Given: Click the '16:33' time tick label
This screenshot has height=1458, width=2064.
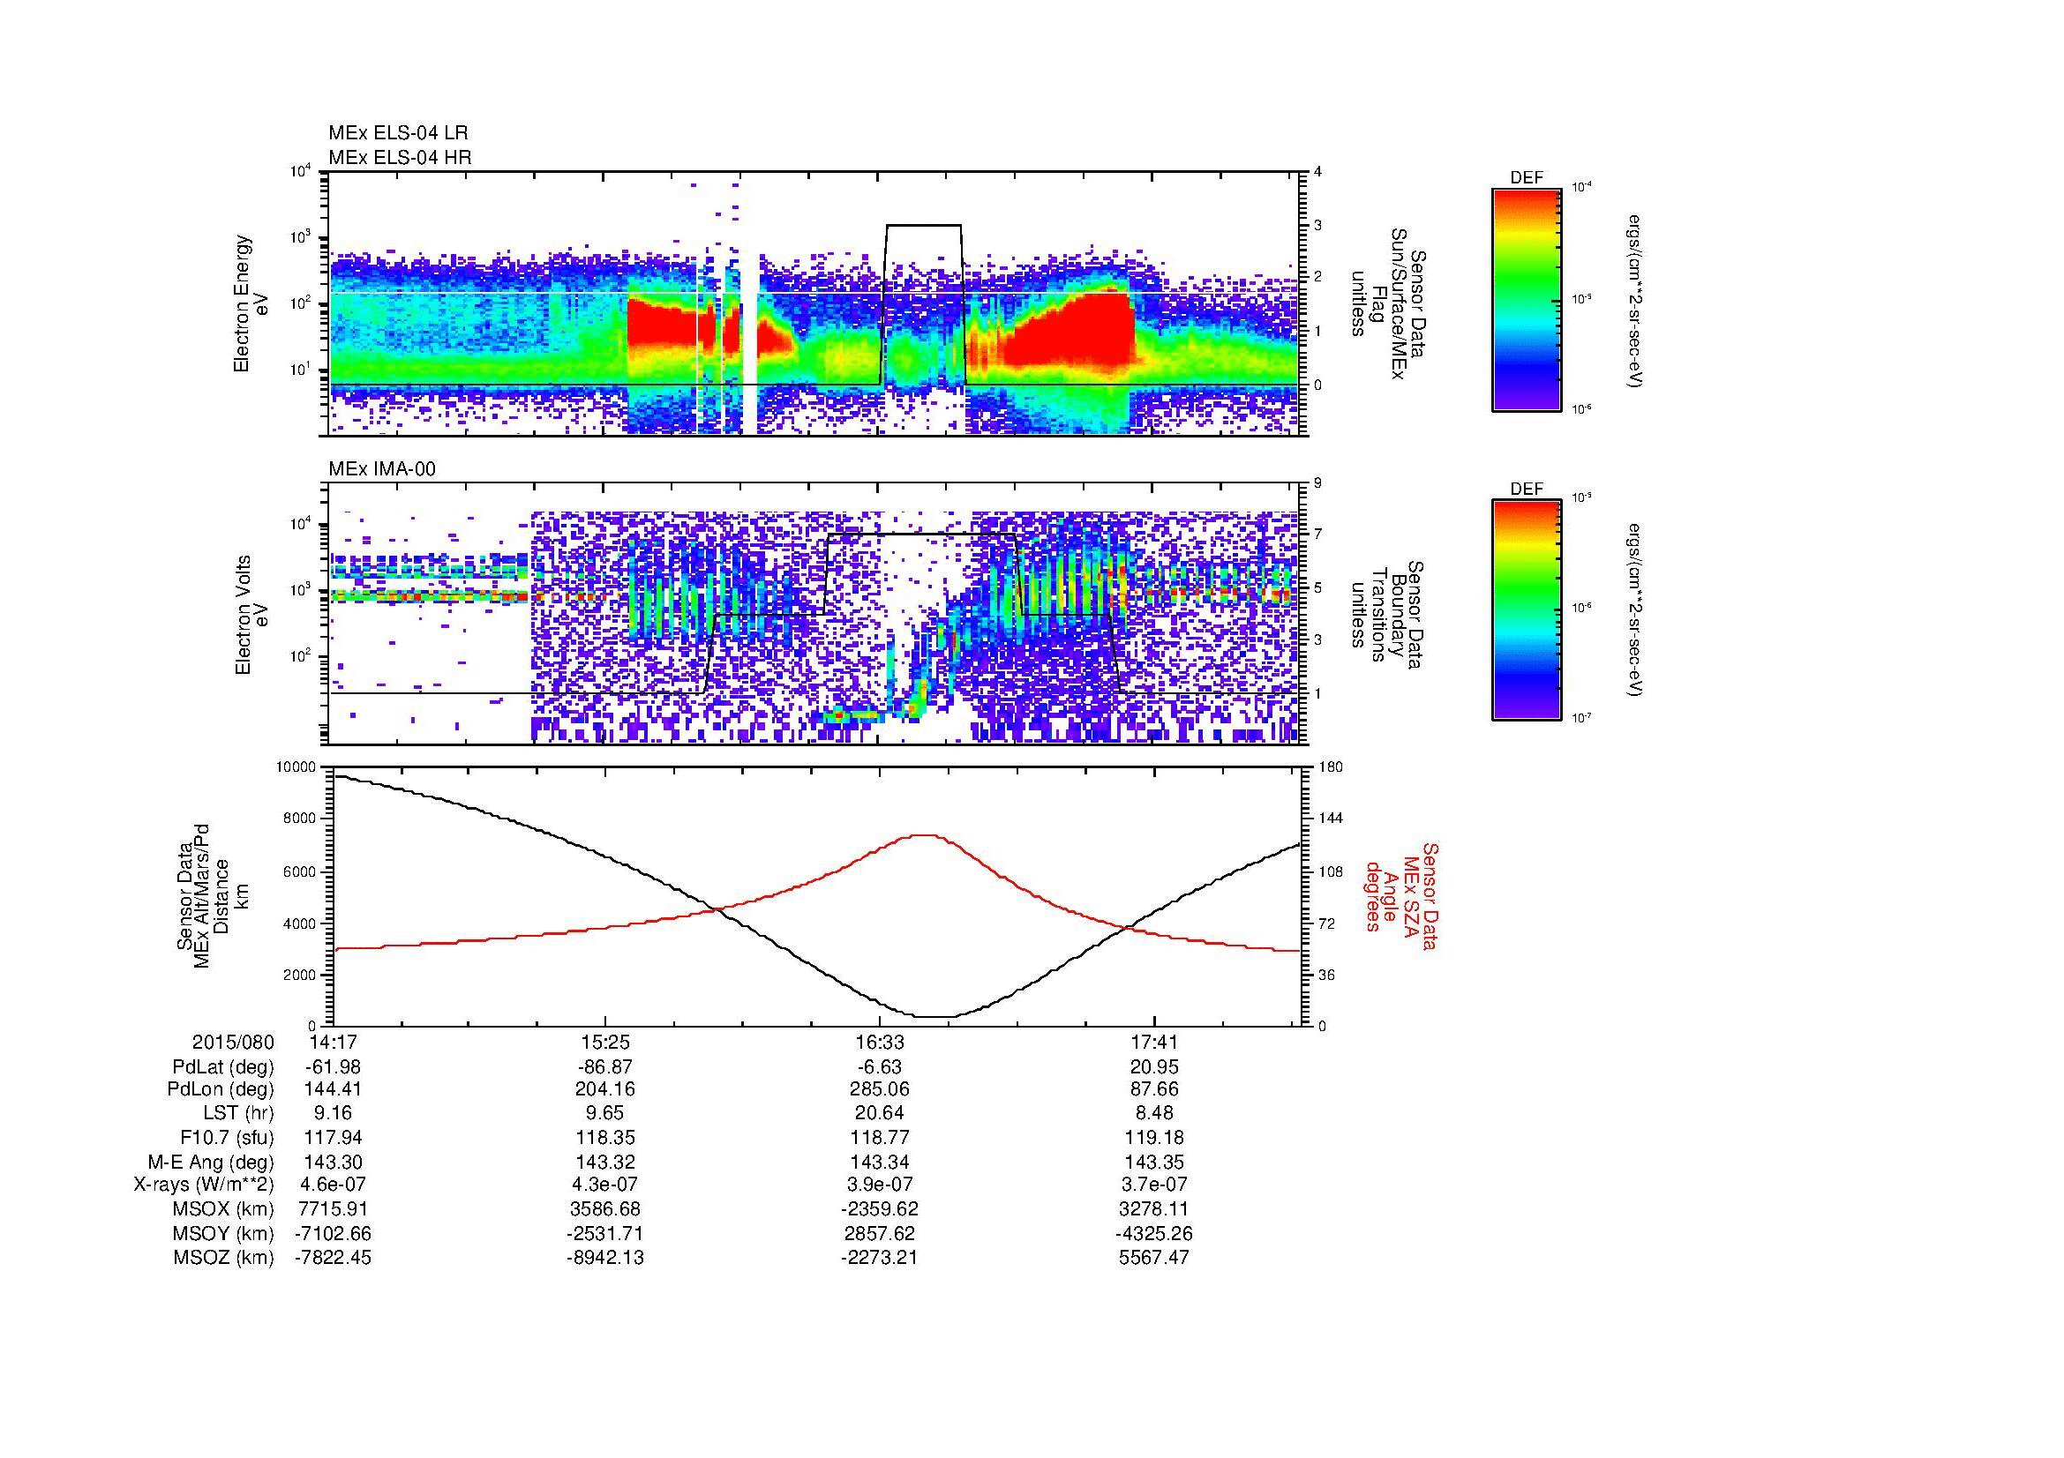Looking at the screenshot, I should 880,1042.
